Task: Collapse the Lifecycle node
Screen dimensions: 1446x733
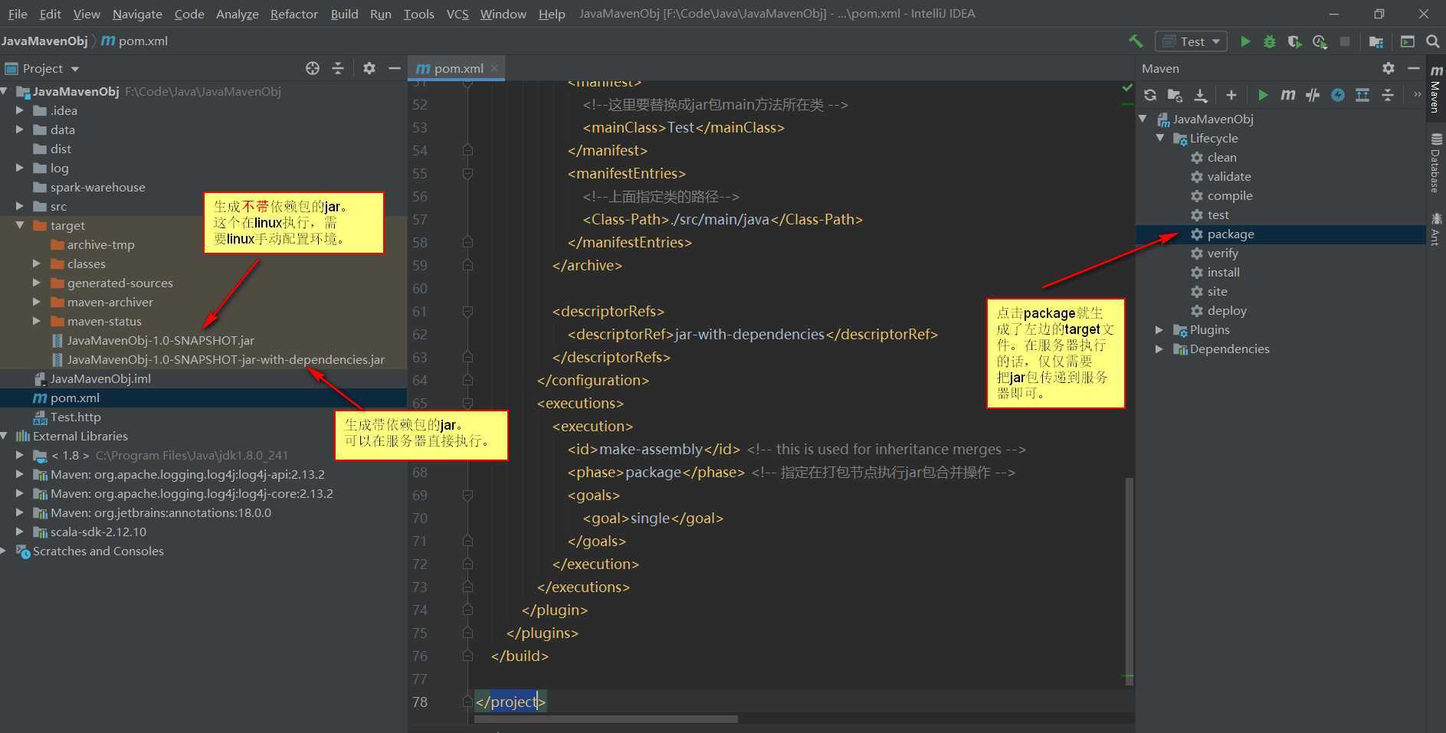Action: (1159, 138)
